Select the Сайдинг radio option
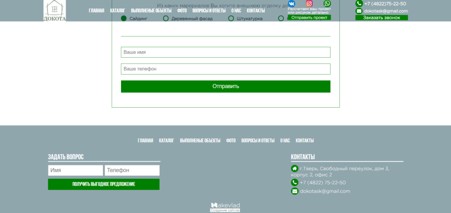 point(124,19)
